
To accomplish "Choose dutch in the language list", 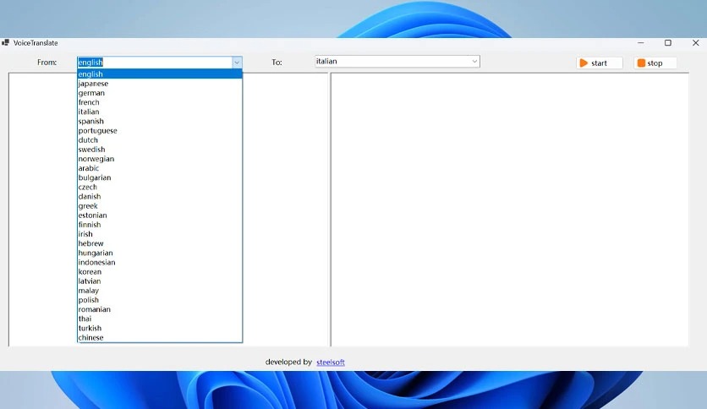I will (x=160, y=140).
